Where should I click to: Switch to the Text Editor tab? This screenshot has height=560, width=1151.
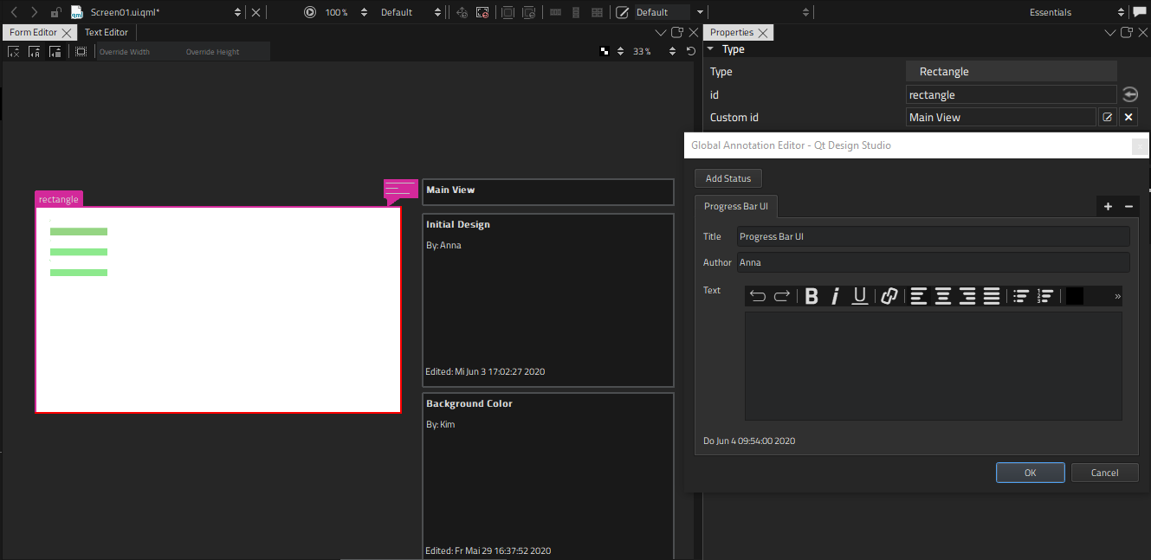(x=106, y=31)
